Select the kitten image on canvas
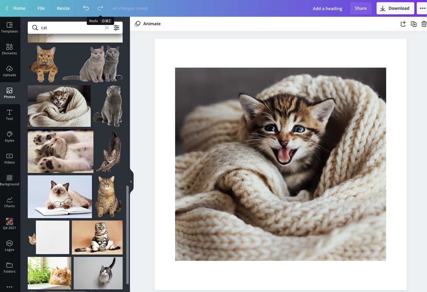 point(280,164)
